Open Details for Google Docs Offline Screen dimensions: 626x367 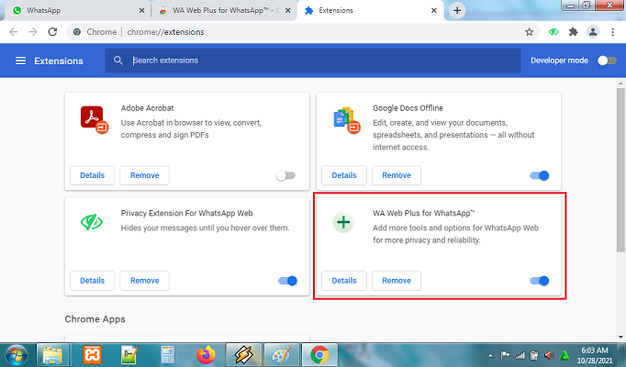(344, 175)
